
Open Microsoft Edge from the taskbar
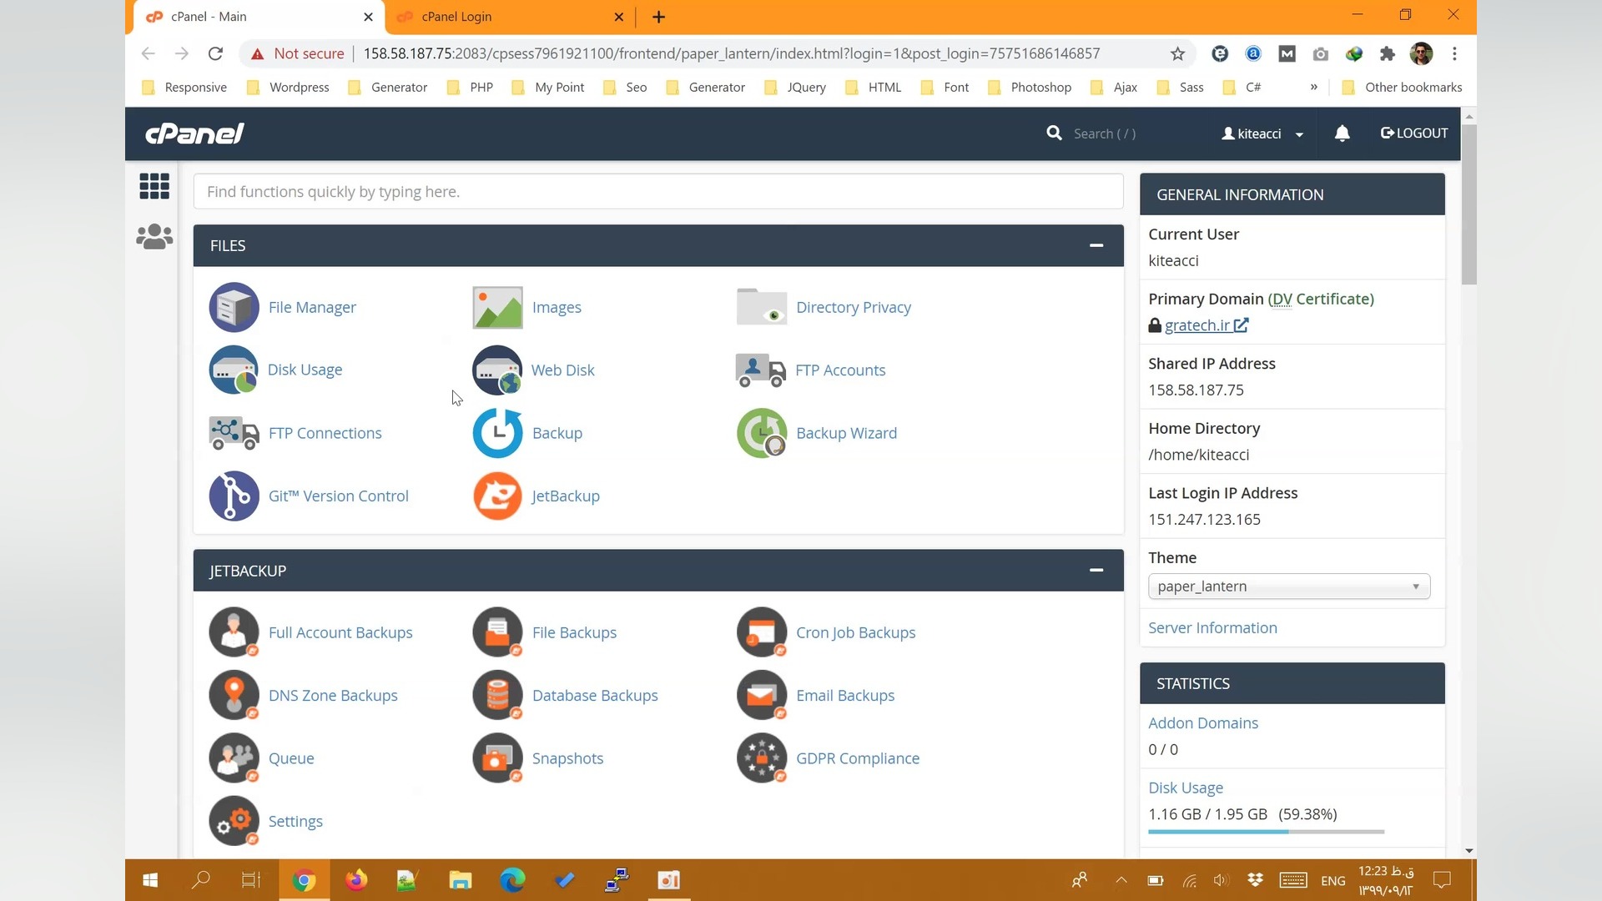coord(512,880)
